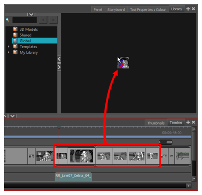Expand the Templates folder arrow
Screen dimensions: 202x195
tap(9, 47)
